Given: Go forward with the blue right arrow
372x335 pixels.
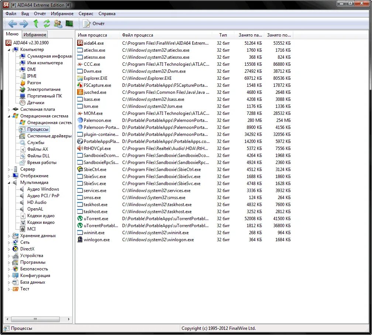Looking at the screenshot, I should [24, 24].
